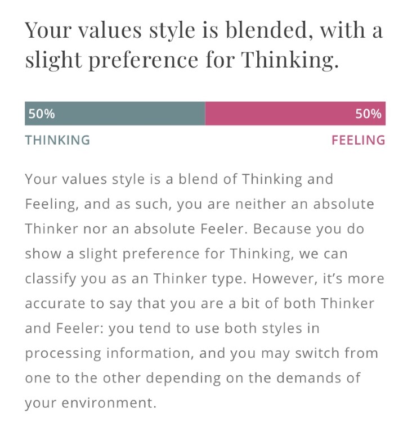Select the right 50% label on the bar
The height and width of the screenshot is (432, 412).
(x=368, y=114)
